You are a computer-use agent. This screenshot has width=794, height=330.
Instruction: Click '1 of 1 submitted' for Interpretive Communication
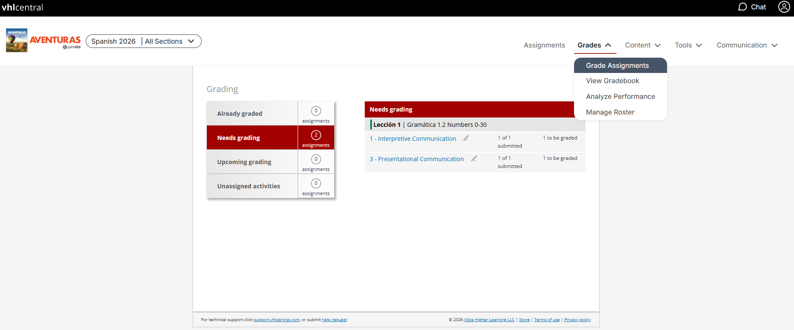tap(510, 142)
